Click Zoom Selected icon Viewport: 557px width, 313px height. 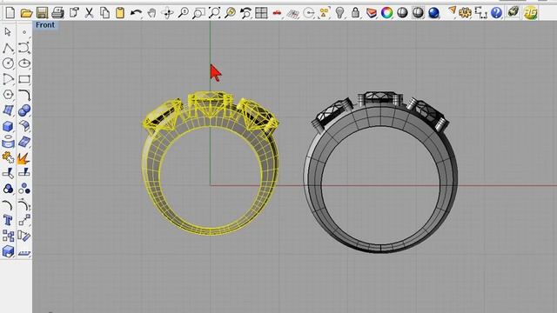click(x=230, y=13)
